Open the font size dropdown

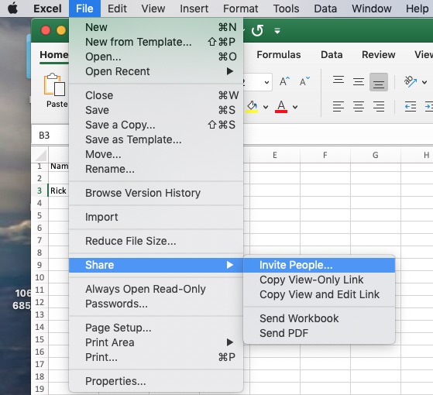click(x=266, y=82)
